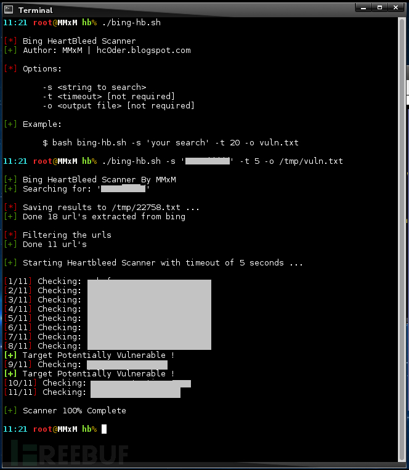Click 'Author: MMxM | hc0der.blogspot.com' line
Screen dimensions: 409x470
click(x=97, y=51)
